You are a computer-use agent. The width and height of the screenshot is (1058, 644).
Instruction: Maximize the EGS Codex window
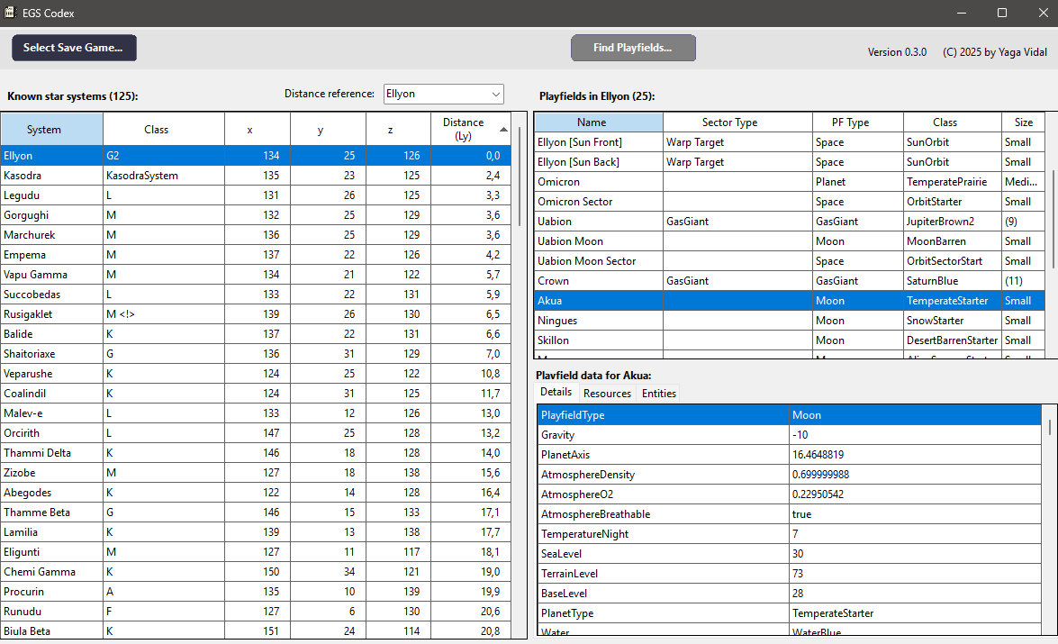pos(1001,13)
